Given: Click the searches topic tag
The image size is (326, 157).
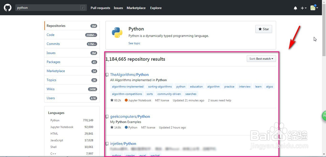Looking at the screenshot, I should 191,94.
